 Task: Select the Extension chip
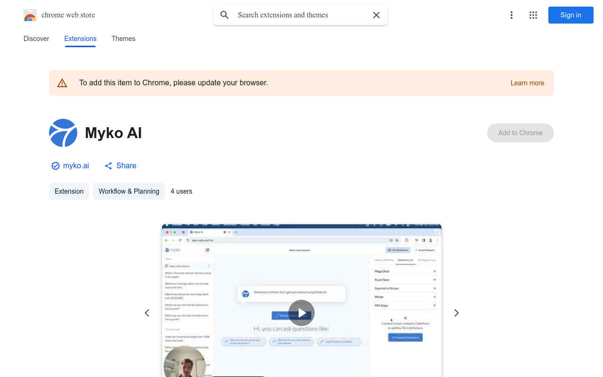[x=69, y=191]
